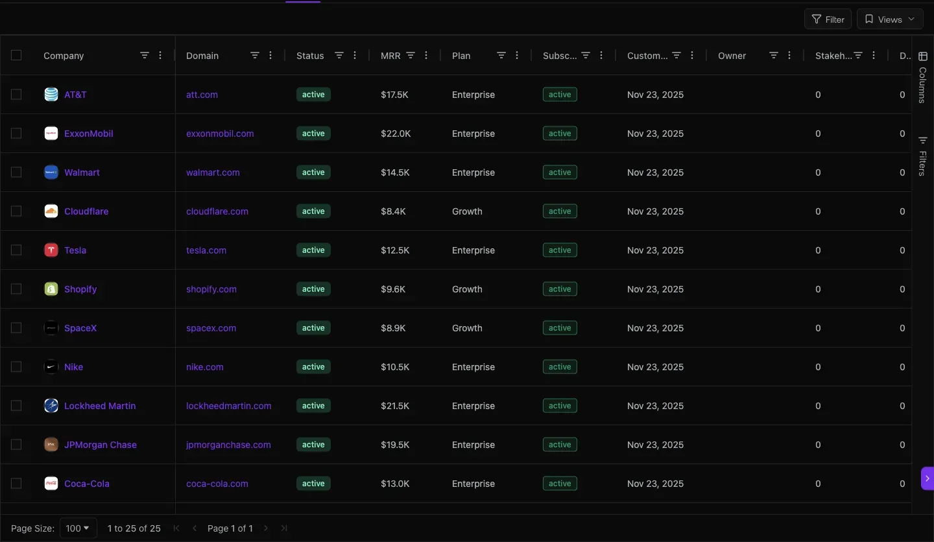Open filter menu for Subscription column
Image resolution: width=934 pixels, height=542 pixels.
point(586,56)
